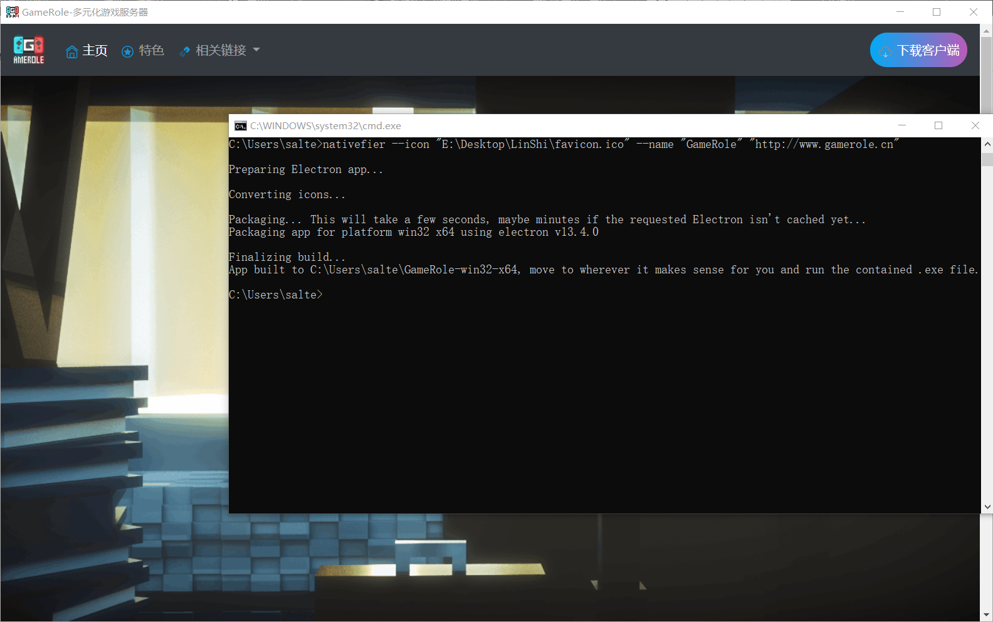Click the final C:\Users\salte> prompt
The height and width of the screenshot is (622, 993).
[x=275, y=295]
